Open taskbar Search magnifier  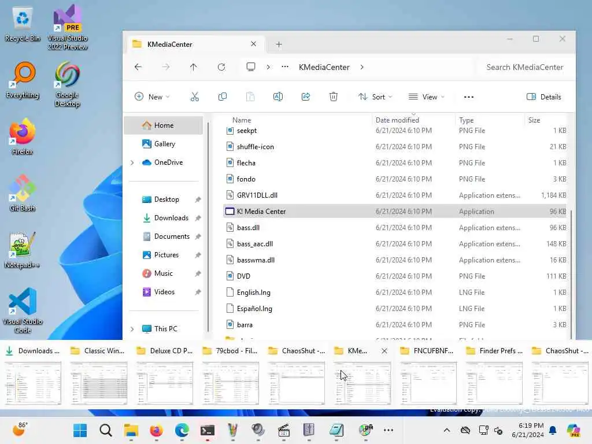pos(106,430)
